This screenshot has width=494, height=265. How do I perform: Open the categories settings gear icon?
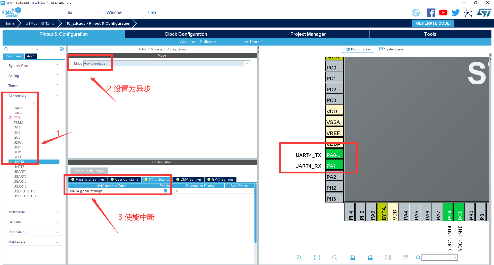pos(62,49)
